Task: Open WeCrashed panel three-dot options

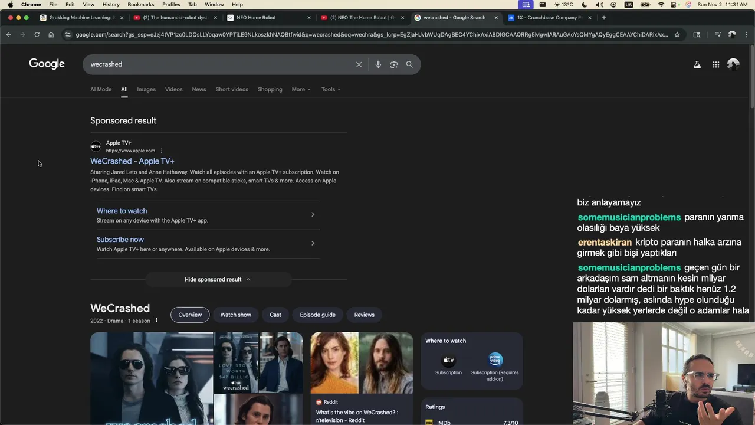Action: click(156, 321)
